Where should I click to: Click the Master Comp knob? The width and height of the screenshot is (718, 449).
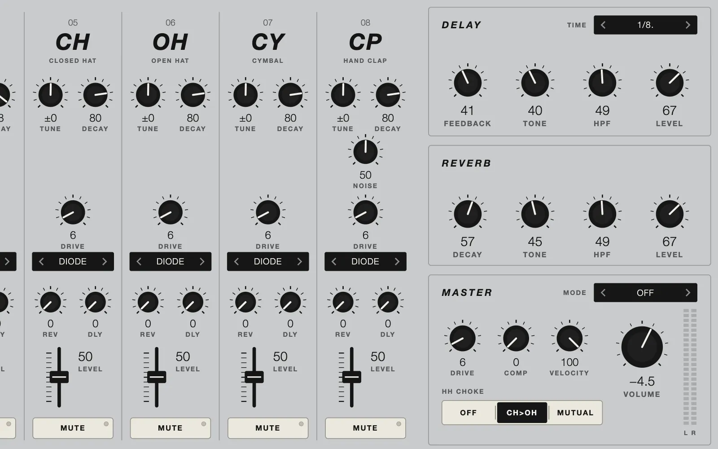(x=516, y=339)
